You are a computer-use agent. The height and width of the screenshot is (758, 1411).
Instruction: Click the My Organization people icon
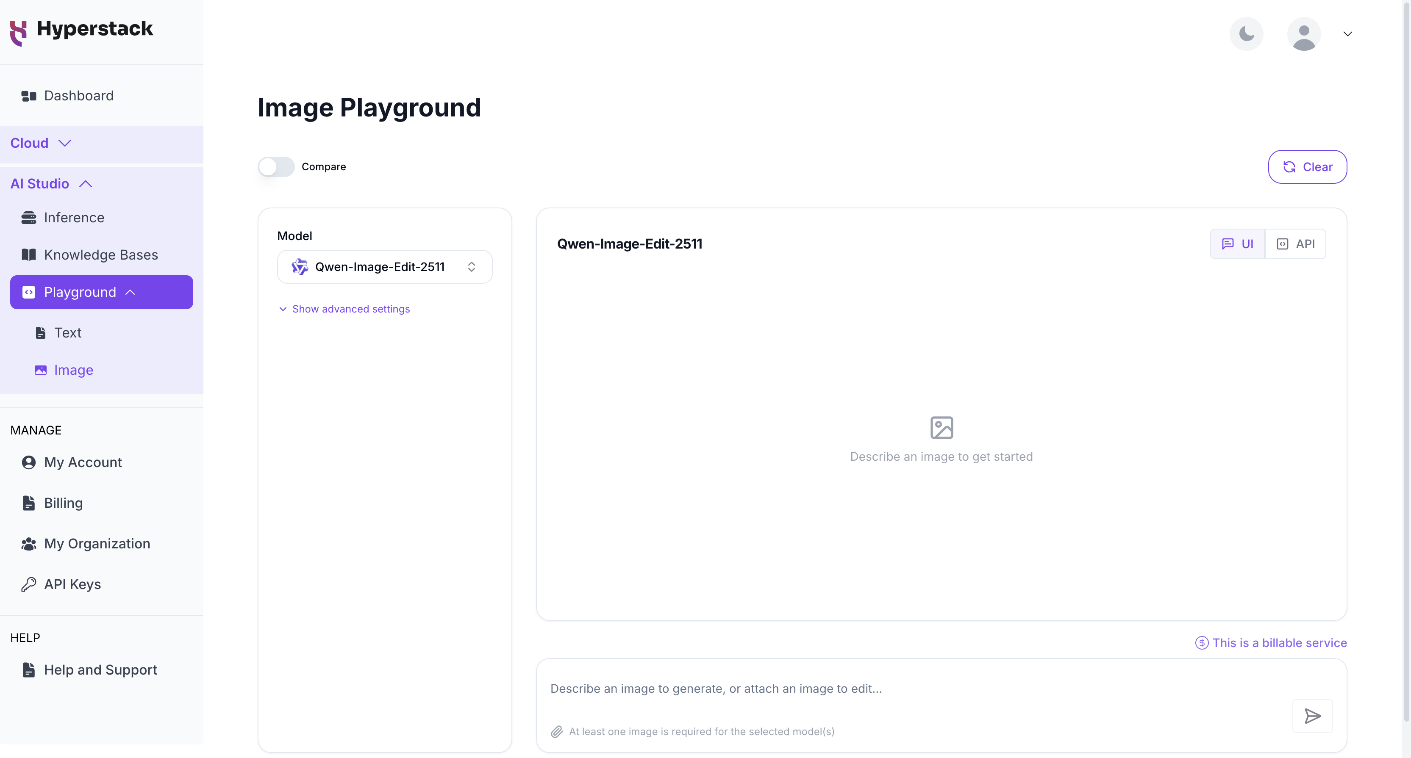click(x=28, y=544)
